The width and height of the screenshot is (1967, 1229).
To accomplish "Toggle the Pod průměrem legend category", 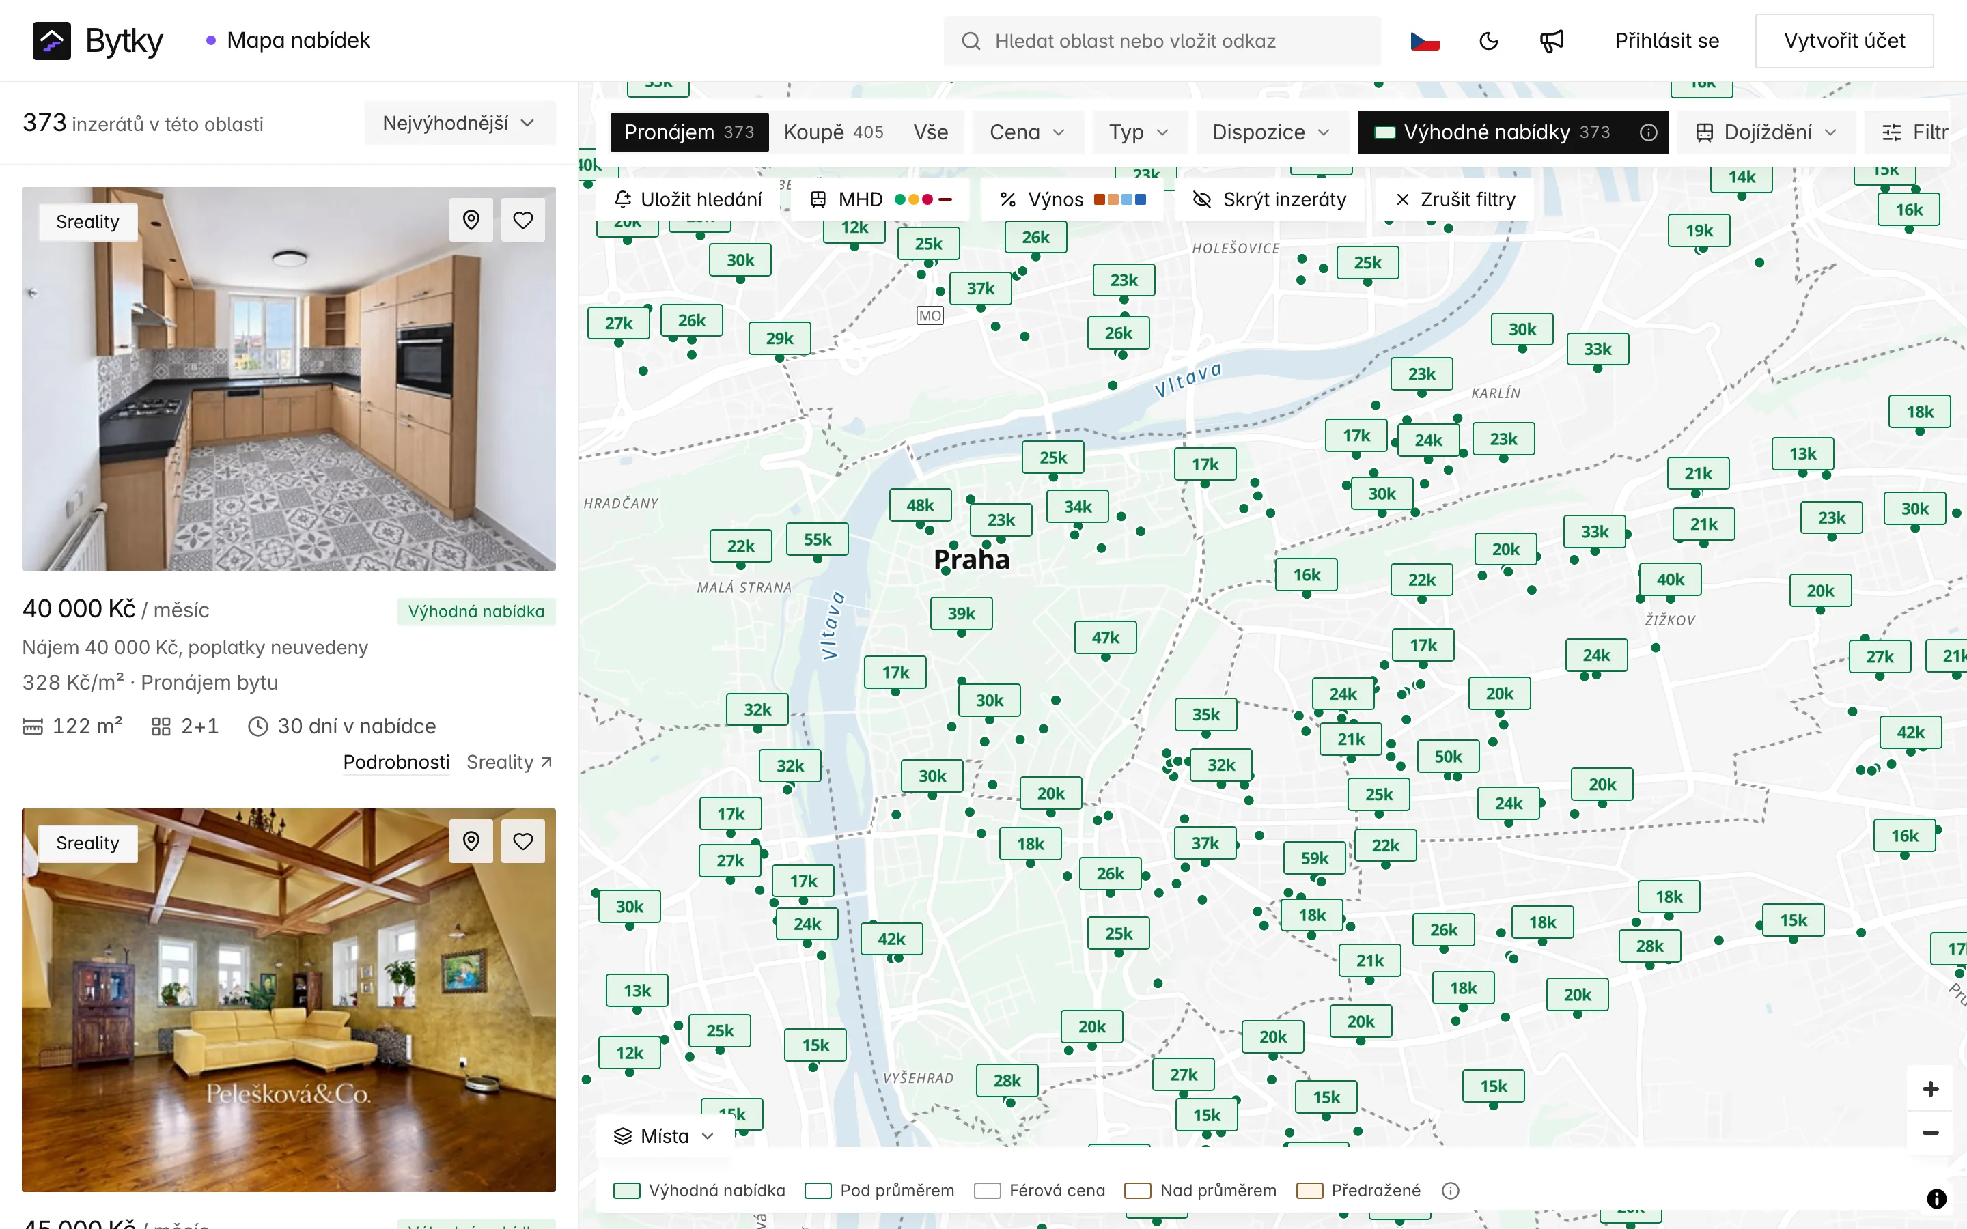I will pyautogui.click(x=880, y=1191).
